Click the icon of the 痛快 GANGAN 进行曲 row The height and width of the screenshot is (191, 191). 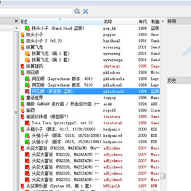[x=22, y=104]
